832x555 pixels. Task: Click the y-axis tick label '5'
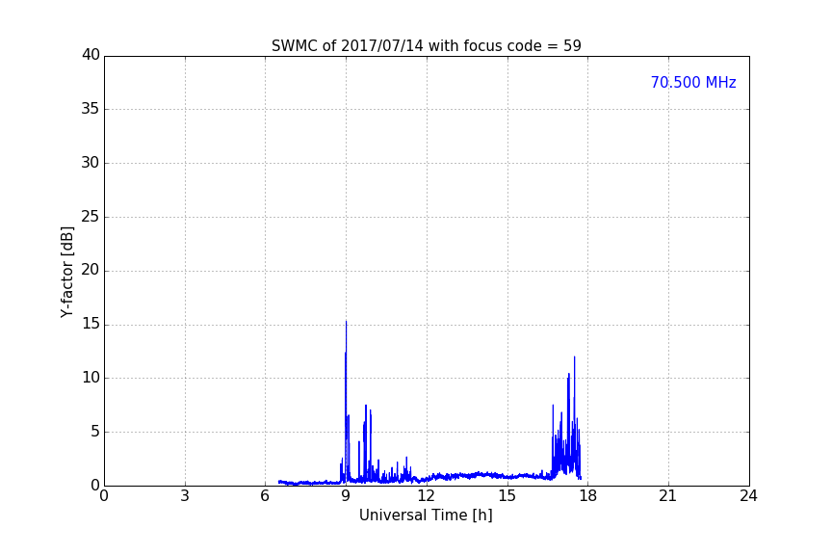(x=95, y=432)
